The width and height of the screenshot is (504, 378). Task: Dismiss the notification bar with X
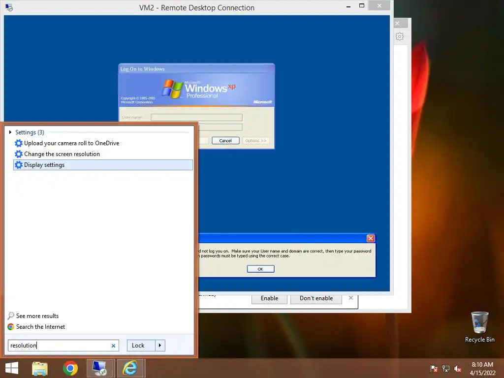pyautogui.click(x=350, y=298)
